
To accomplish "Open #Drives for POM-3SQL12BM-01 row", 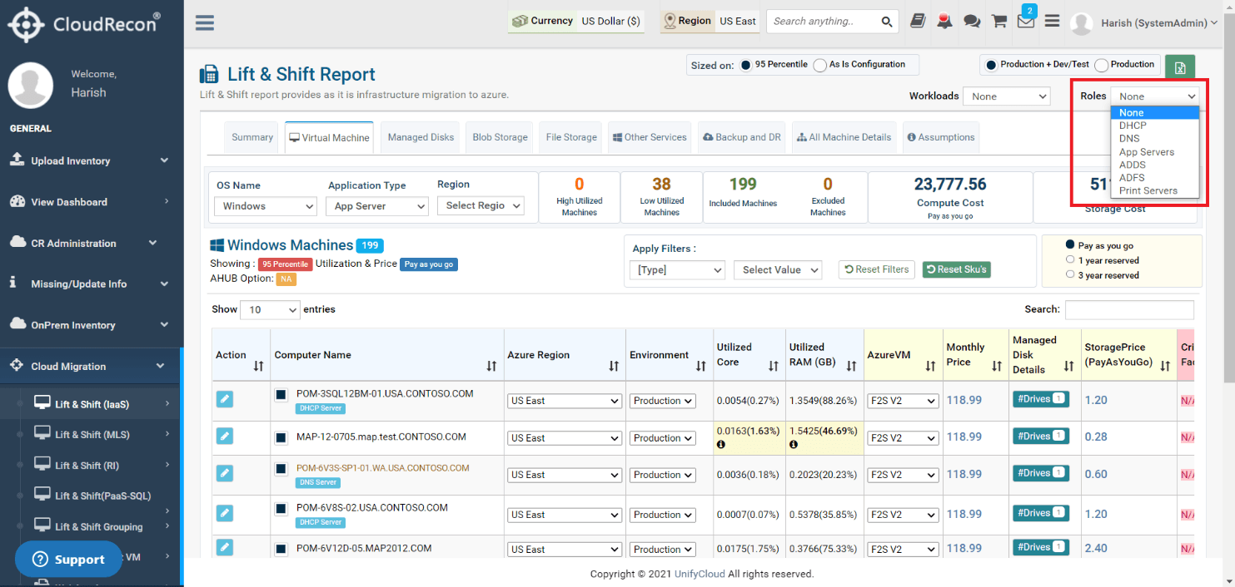I will click(1041, 399).
